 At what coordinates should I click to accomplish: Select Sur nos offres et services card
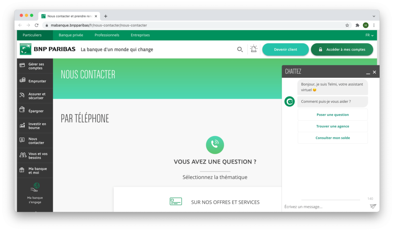[x=215, y=202]
